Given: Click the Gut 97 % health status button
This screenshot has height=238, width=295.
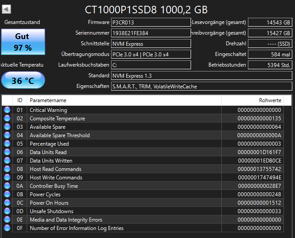Looking at the screenshot, I should (23, 42).
